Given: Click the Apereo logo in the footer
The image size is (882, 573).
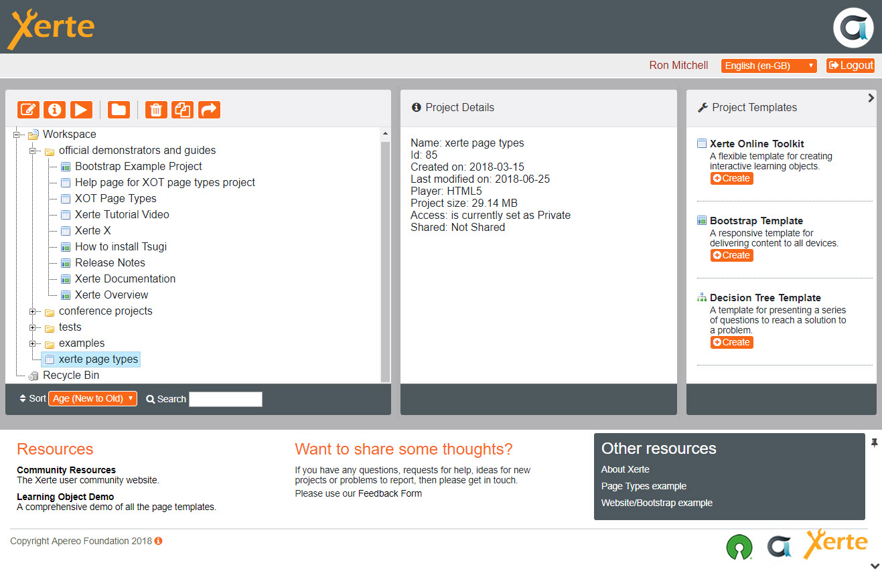Looking at the screenshot, I should (780, 546).
